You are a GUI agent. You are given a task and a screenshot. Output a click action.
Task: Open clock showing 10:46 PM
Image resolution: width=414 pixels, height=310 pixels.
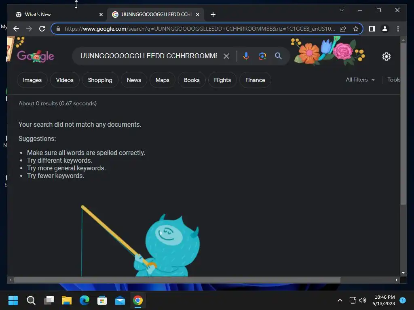click(x=384, y=300)
